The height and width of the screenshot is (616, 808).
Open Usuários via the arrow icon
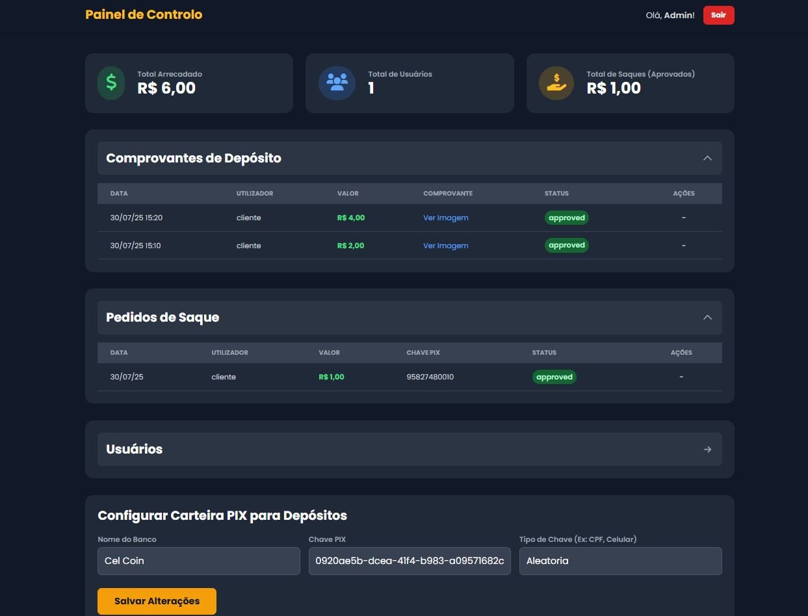pos(707,450)
